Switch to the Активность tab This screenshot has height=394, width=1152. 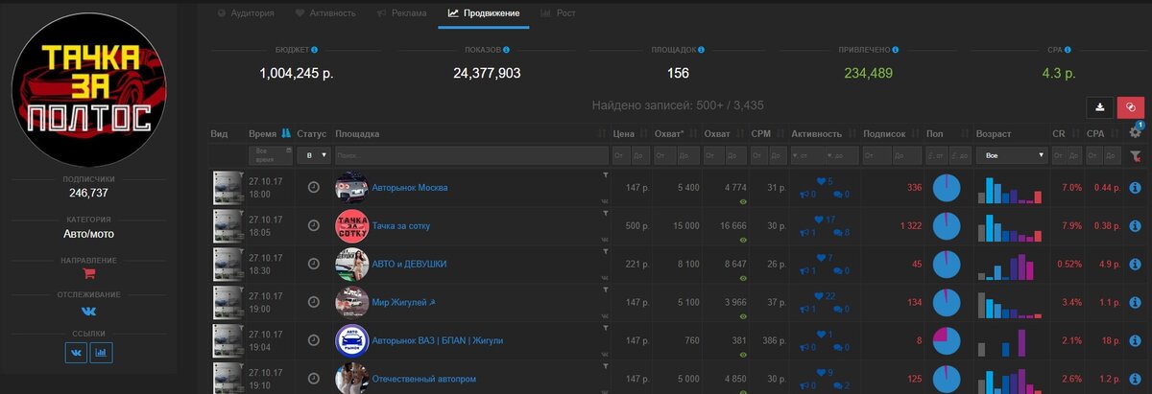(x=325, y=13)
